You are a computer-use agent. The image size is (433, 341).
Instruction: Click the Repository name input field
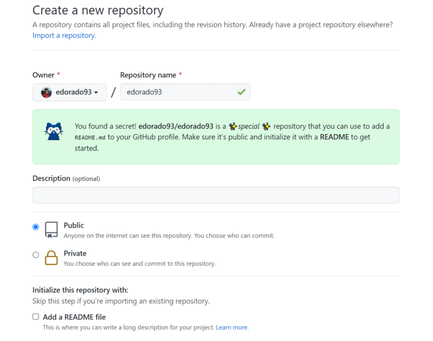[185, 92]
